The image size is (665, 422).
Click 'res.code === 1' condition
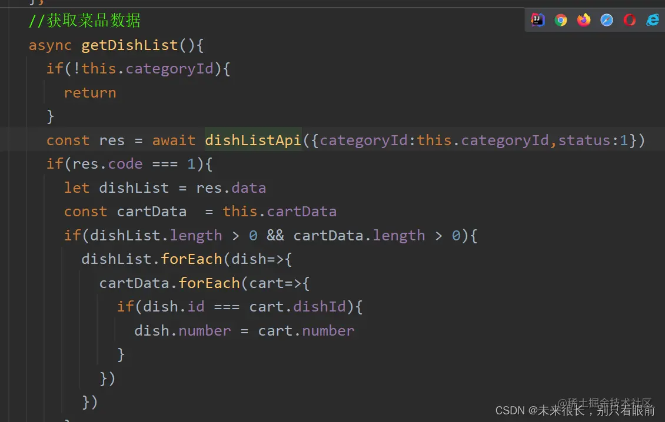134,163
